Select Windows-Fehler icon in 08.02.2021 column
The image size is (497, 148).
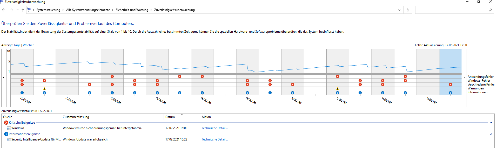(247, 81)
